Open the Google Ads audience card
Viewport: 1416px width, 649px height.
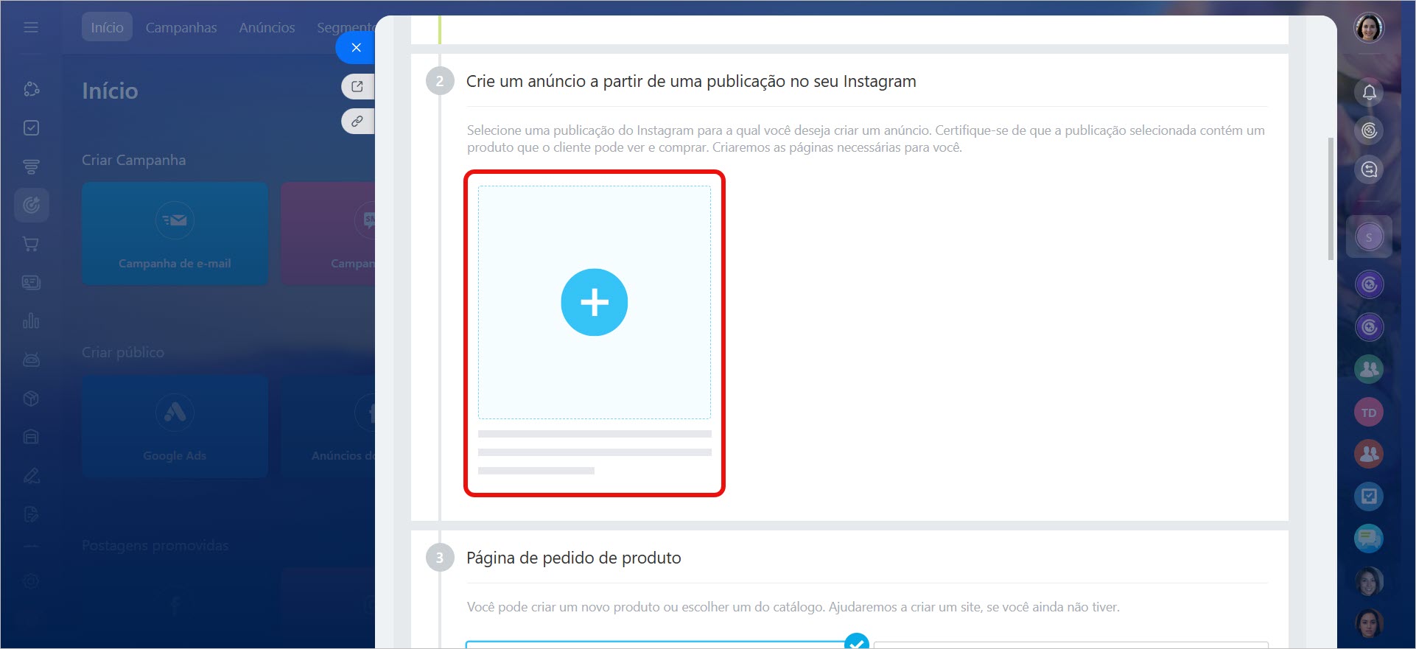[175, 427]
